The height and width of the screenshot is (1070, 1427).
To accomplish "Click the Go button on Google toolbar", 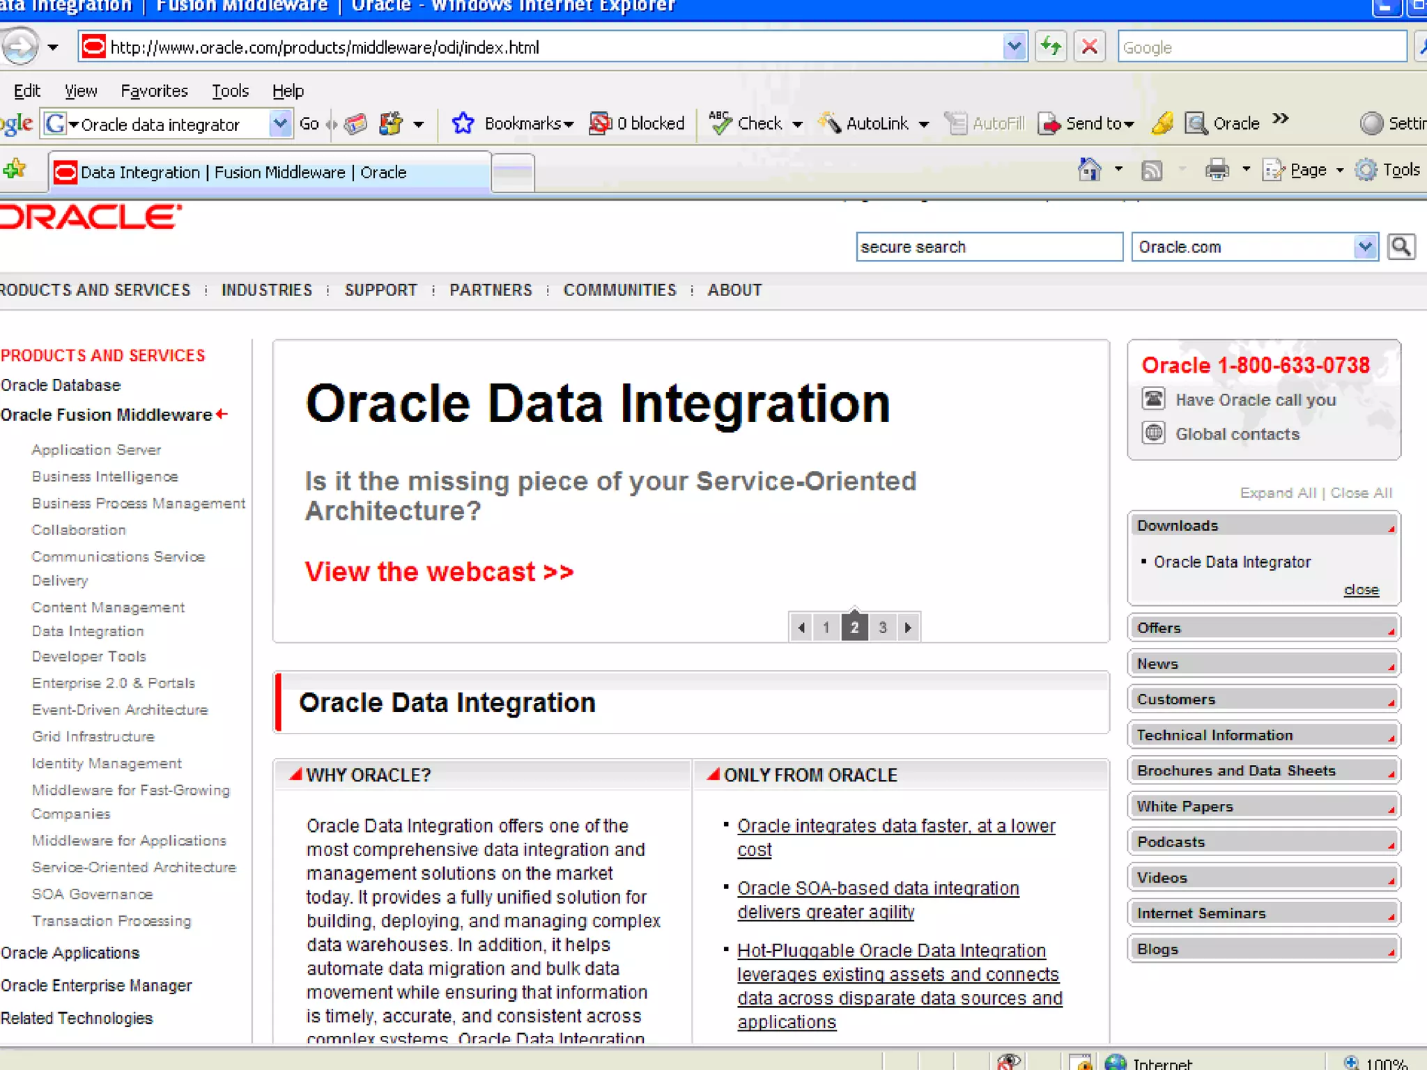I will [309, 124].
